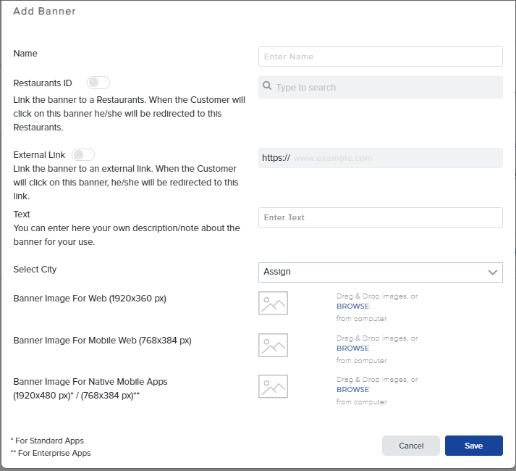Enable the External Link switch
The image size is (516, 471).
click(x=83, y=155)
